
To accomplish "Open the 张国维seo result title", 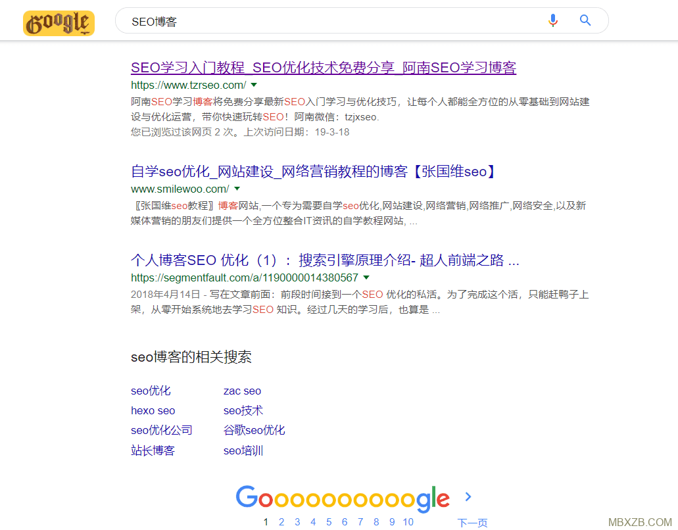I will coord(314,172).
